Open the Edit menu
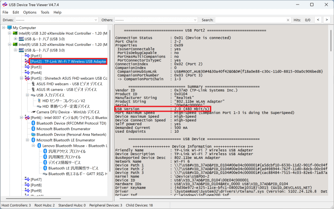The width and height of the screenshot is (334, 209). click(x=15, y=13)
